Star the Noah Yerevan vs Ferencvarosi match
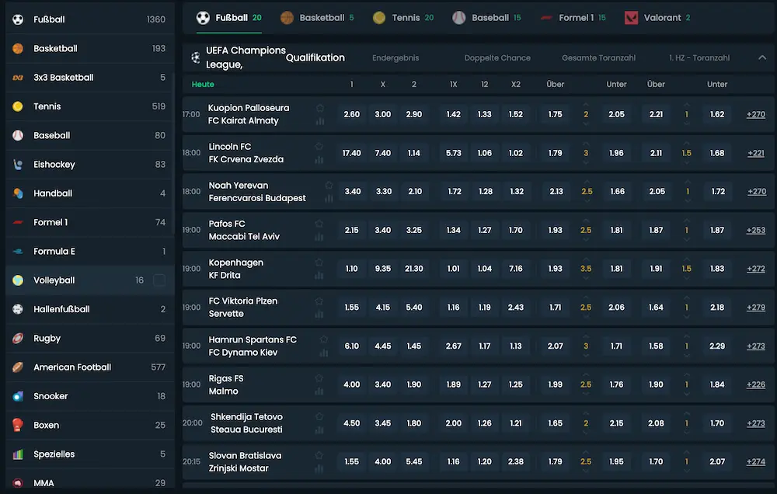 [329, 186]
